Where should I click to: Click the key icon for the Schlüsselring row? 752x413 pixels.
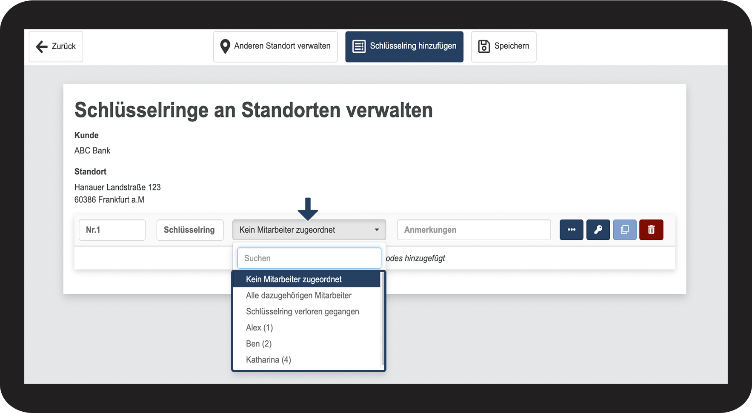[x=598, y=230]
